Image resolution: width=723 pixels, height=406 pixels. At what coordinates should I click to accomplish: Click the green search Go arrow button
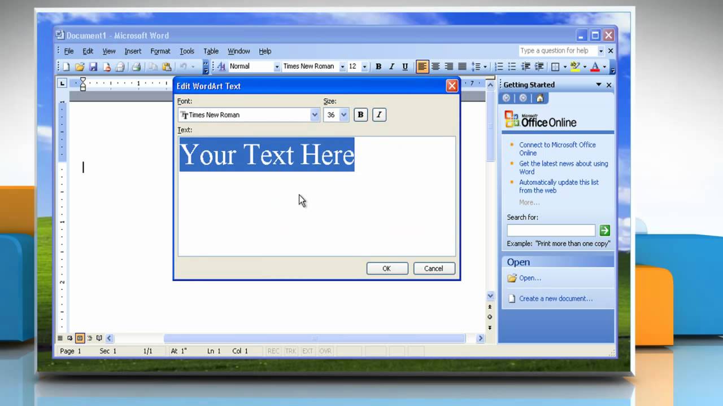coord(604,230)
